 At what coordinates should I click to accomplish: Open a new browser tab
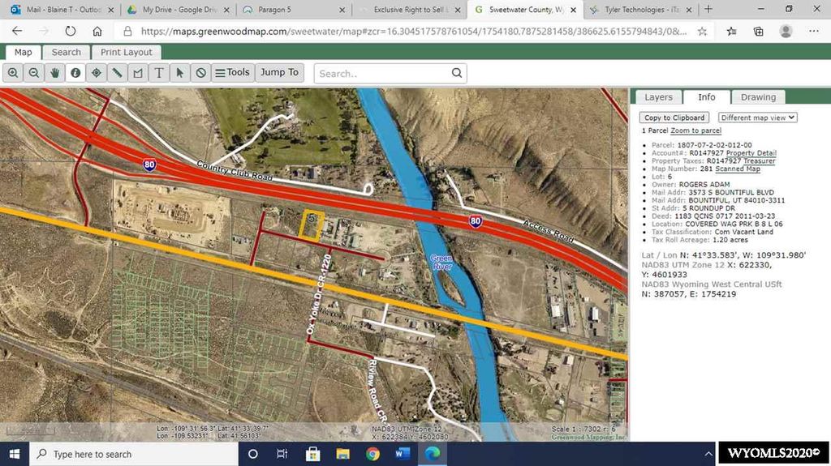point(708,9)
